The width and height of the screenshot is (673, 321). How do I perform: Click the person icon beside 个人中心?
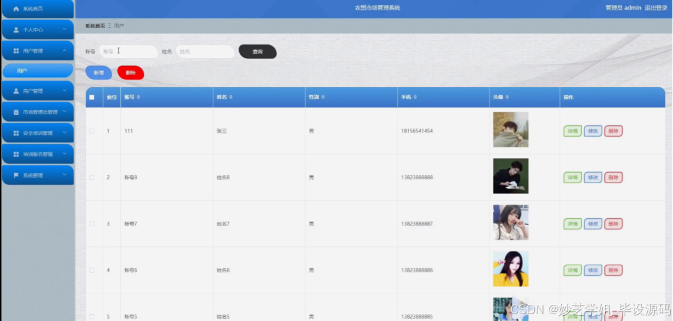[x=16, y=29]
